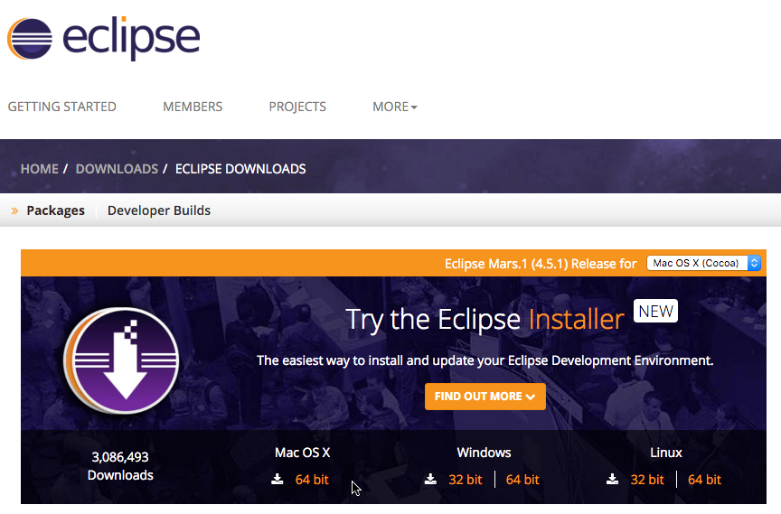The height and width of the screenshot is (514, 781).
Task: Click the Eclipse Mars.1 (4.5.1) Release for label
Action: [x=541, y=263]
